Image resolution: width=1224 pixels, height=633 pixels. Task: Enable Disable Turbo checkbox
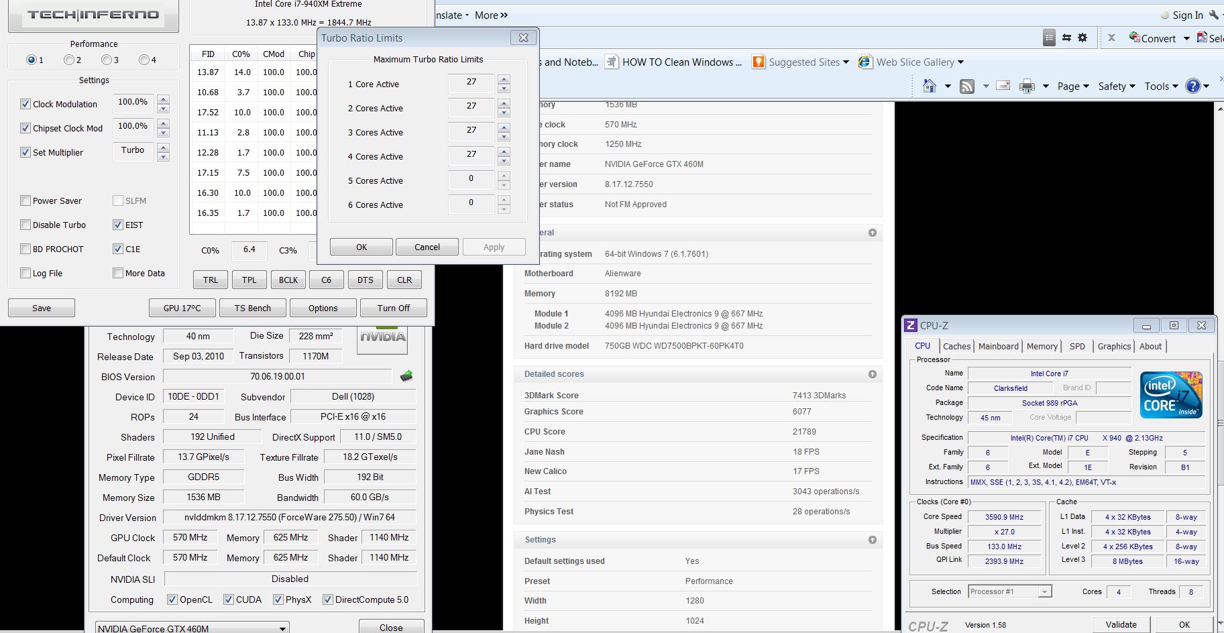[x=25, y=225]
